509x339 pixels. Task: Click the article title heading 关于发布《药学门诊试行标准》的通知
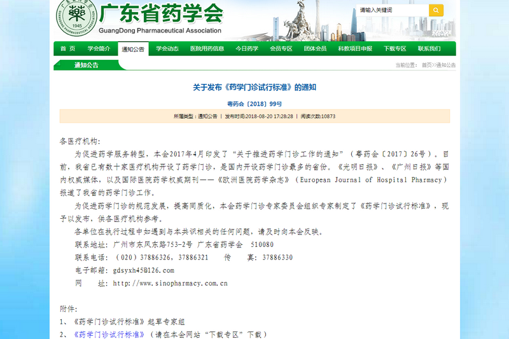coord(254,87)
